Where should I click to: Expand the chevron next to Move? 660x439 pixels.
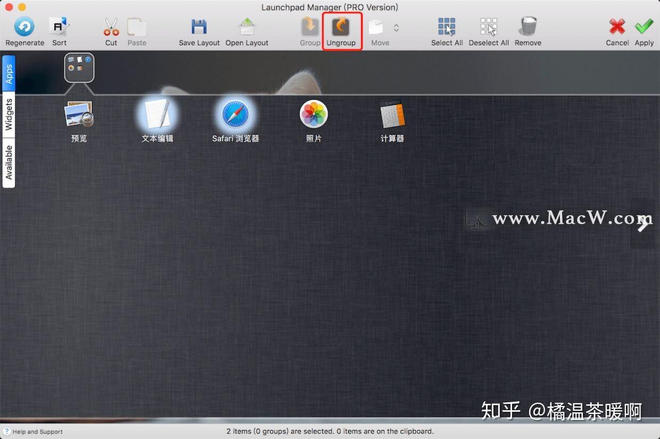click(396, 28)
